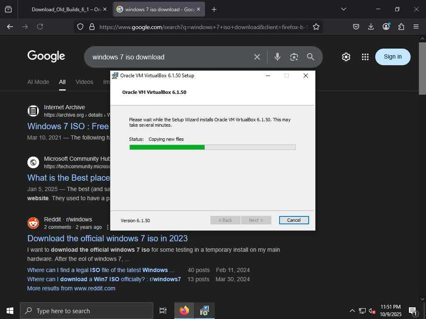Open the Firefox account icon

tap(386, 26)
